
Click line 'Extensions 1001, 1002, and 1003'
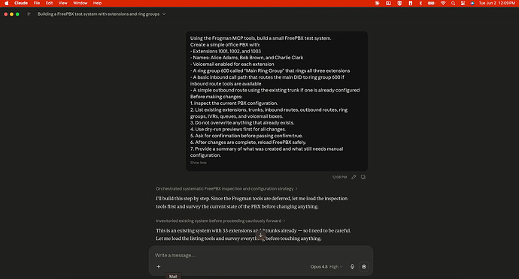226,51
